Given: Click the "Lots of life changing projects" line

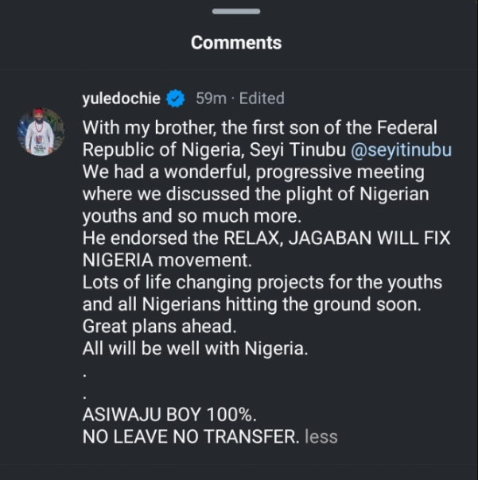Looking at the screenshot, I should [x=262, y=283].
